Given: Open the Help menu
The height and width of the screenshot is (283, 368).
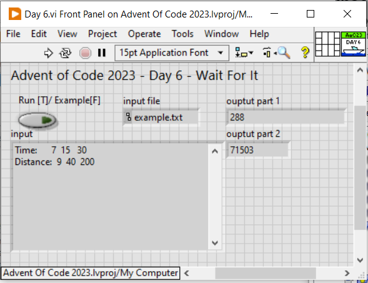Looking at the screenshot, I should coord(259,34).
